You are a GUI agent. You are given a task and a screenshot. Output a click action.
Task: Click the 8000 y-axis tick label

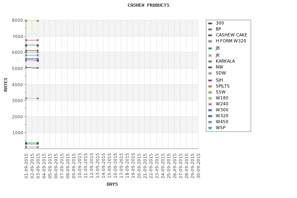click(x=17, y=20)
